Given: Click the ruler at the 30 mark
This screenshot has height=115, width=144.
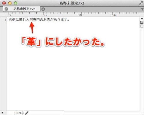Looking at the screenshot, I should 115,15.
